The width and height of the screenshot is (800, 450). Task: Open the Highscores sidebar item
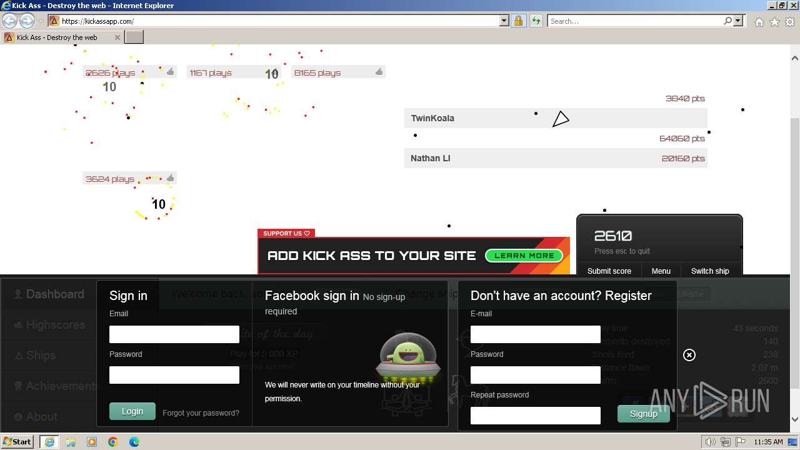pyautogui.click(x=49, y=325)
